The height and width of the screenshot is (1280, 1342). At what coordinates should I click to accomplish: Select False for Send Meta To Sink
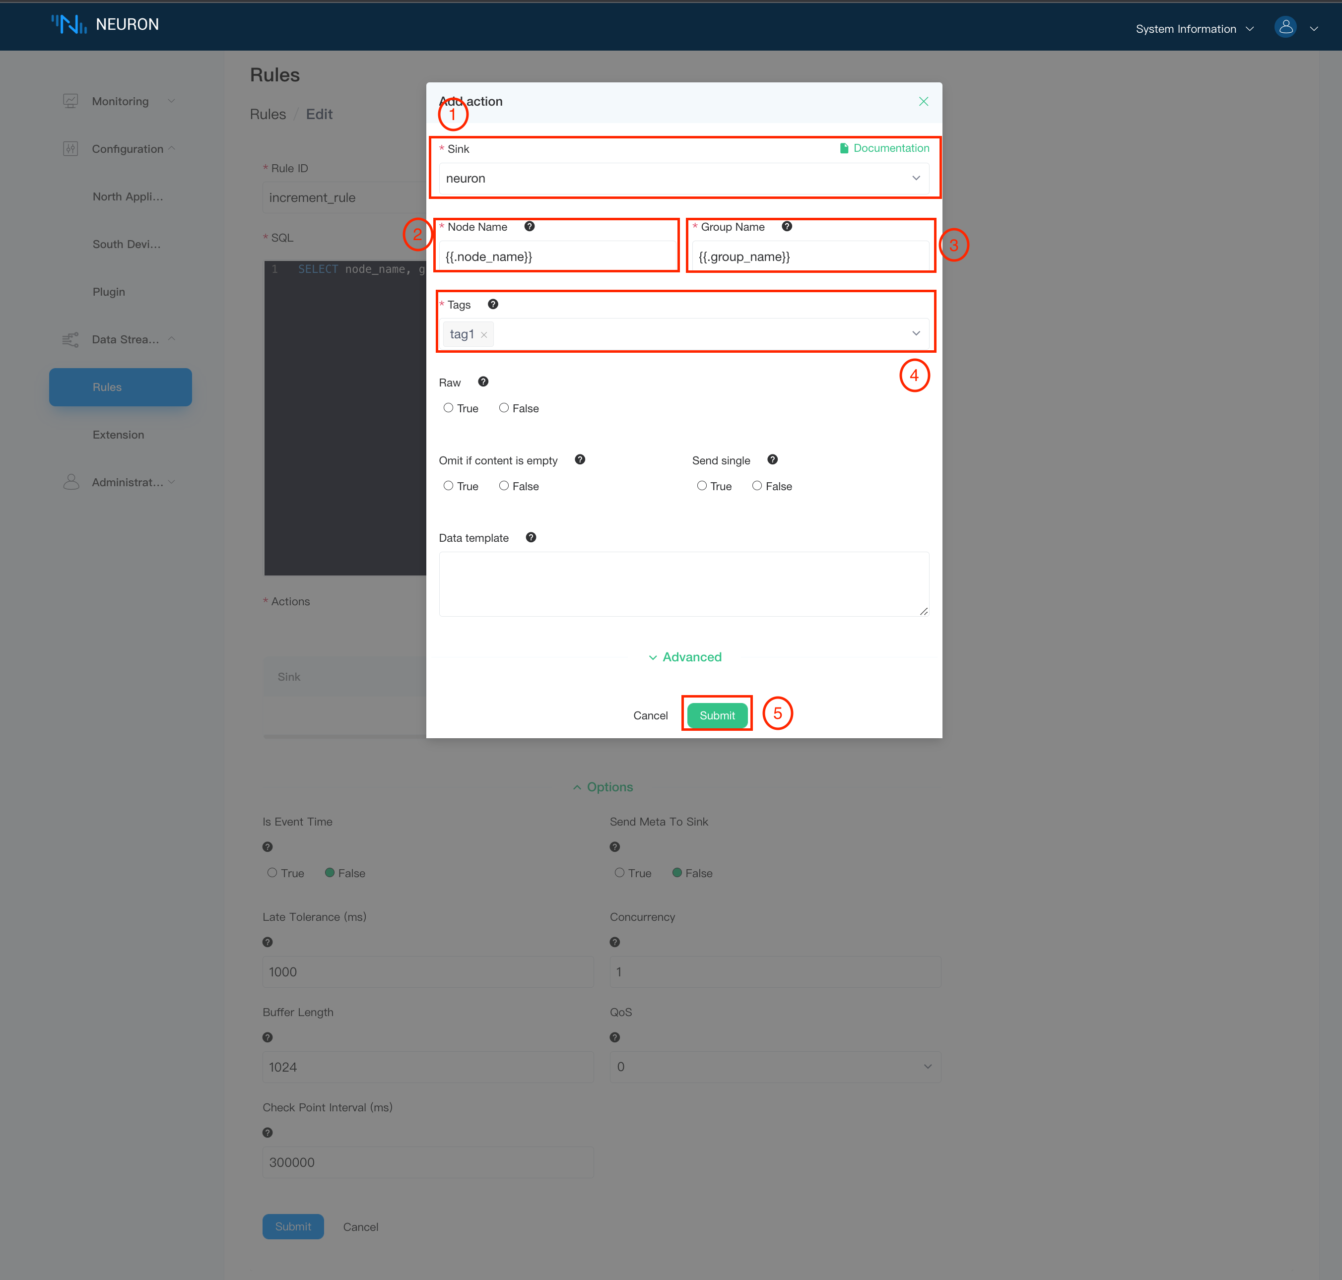point(677,873)
